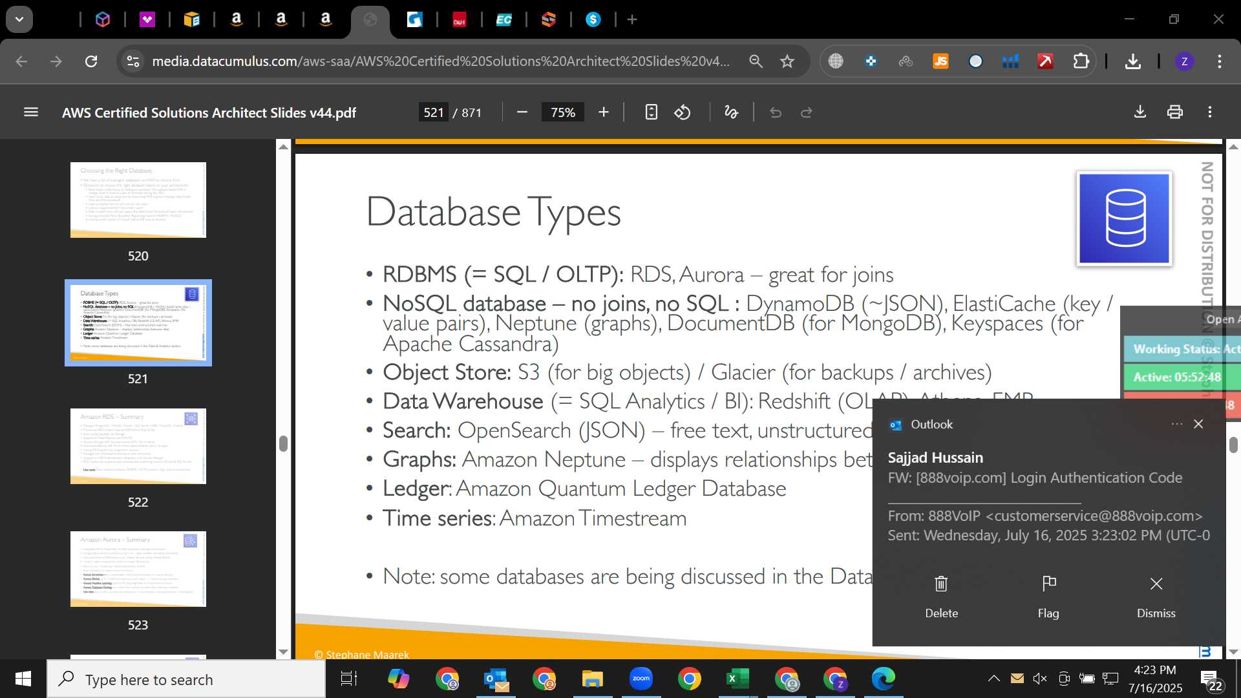
Task: Reload the current page
Action: (91, 61)
